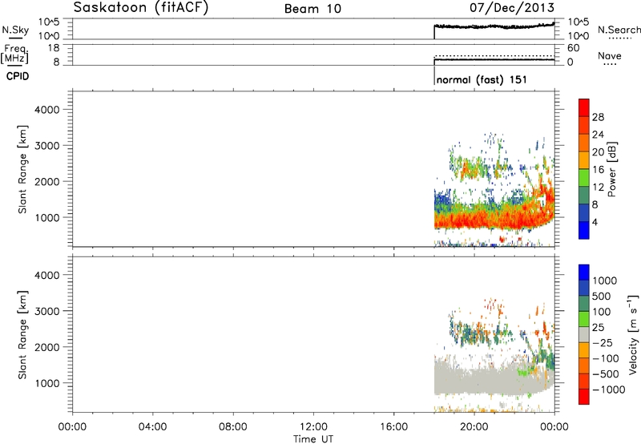The height and width of the screenshot is (444, 641).
Task: Click the "16:00" time tick label
Action: 393,427
